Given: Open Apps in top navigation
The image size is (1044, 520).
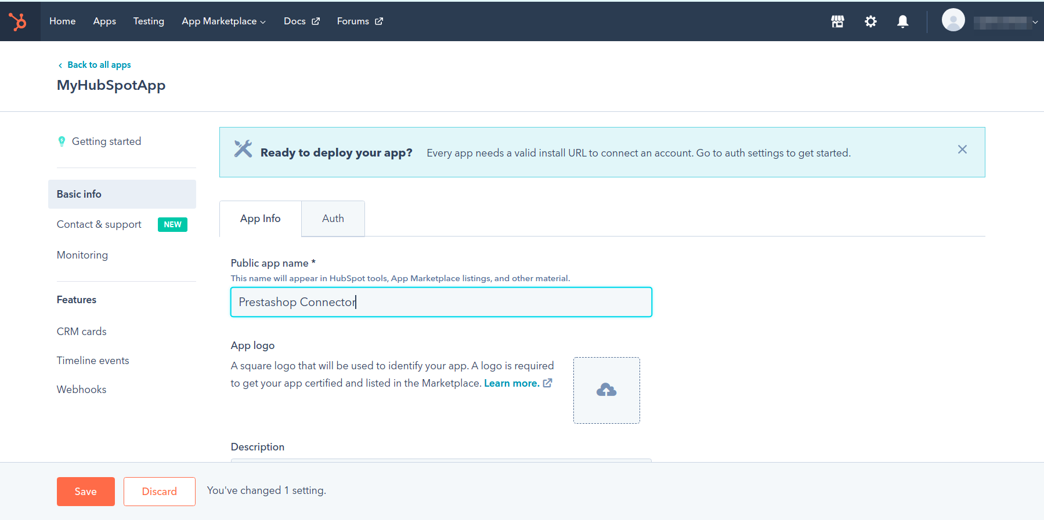Looking at the screenshot, I should pyautogui.click(x=104, y=21).
